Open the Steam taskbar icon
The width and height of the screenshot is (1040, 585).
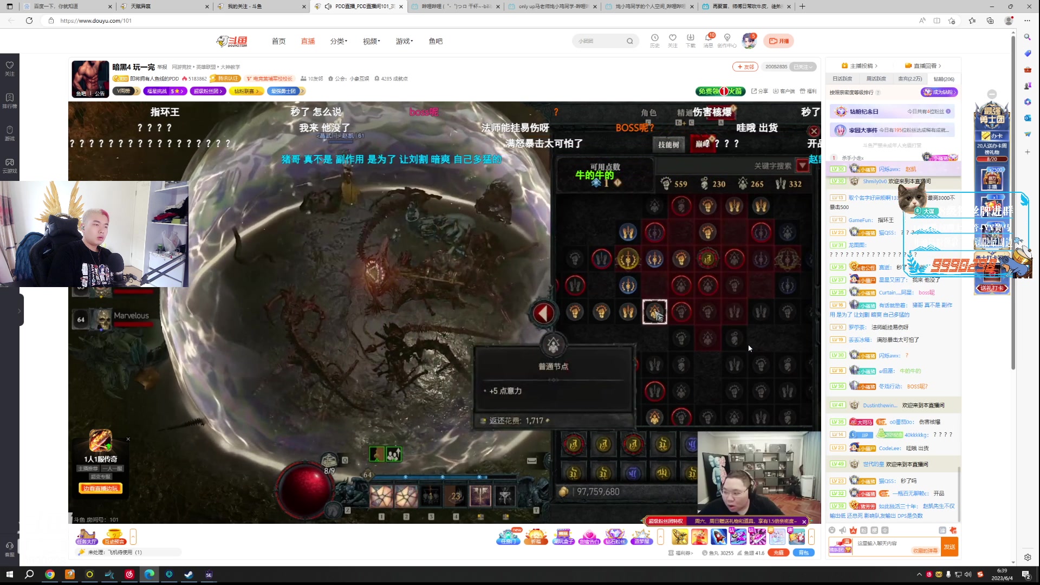[188, 574]
